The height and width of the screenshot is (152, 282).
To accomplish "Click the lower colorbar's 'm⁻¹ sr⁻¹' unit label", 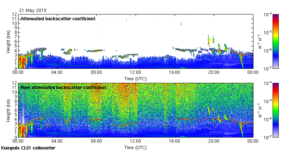I will 260,110.
